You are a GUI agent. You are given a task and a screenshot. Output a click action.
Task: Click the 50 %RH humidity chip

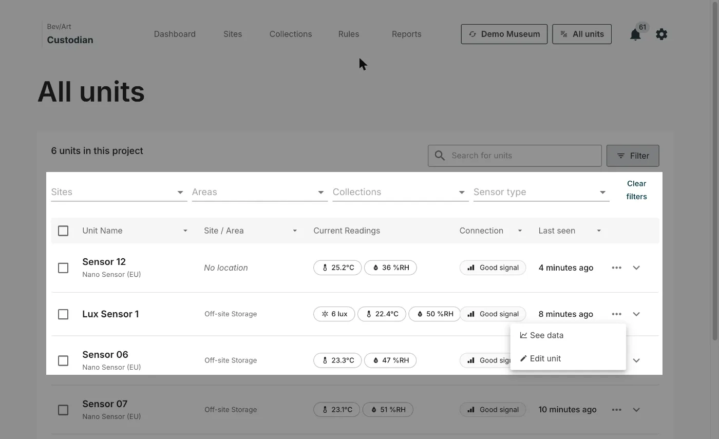(434, 314)
